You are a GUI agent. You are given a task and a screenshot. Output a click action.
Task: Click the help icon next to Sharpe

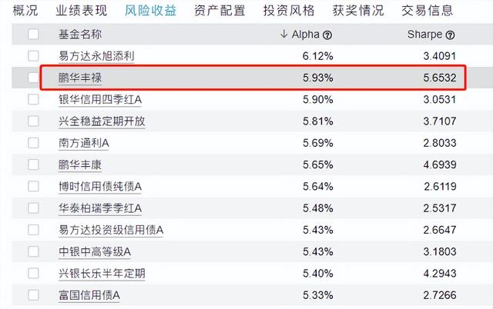451,35
